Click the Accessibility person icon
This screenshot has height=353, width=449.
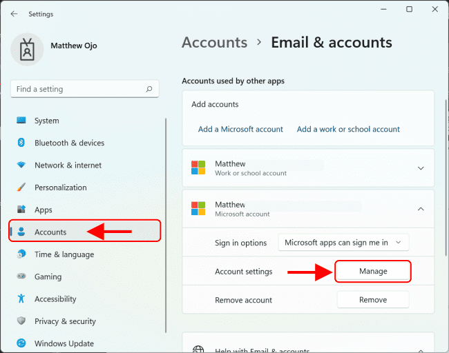click(21, 299)
